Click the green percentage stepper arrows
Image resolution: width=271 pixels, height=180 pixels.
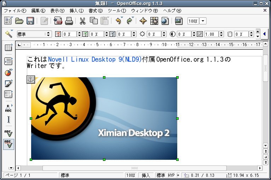point(106,34)
